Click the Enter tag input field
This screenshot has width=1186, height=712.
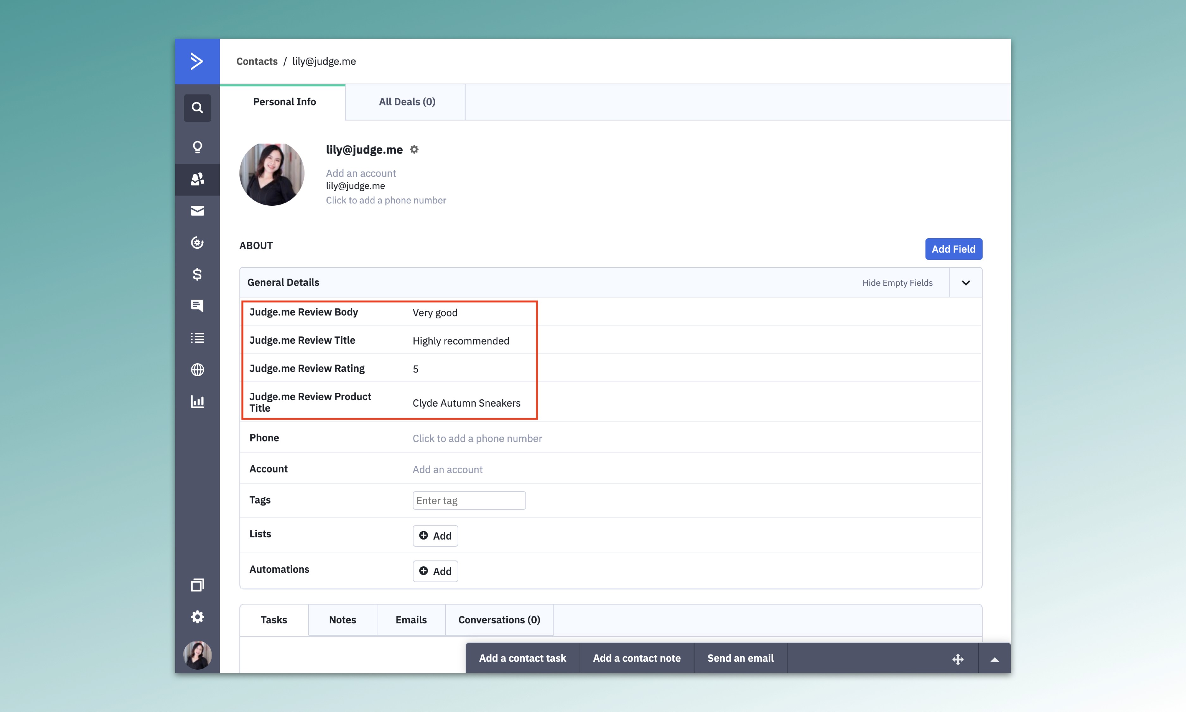tap(468, 500)
